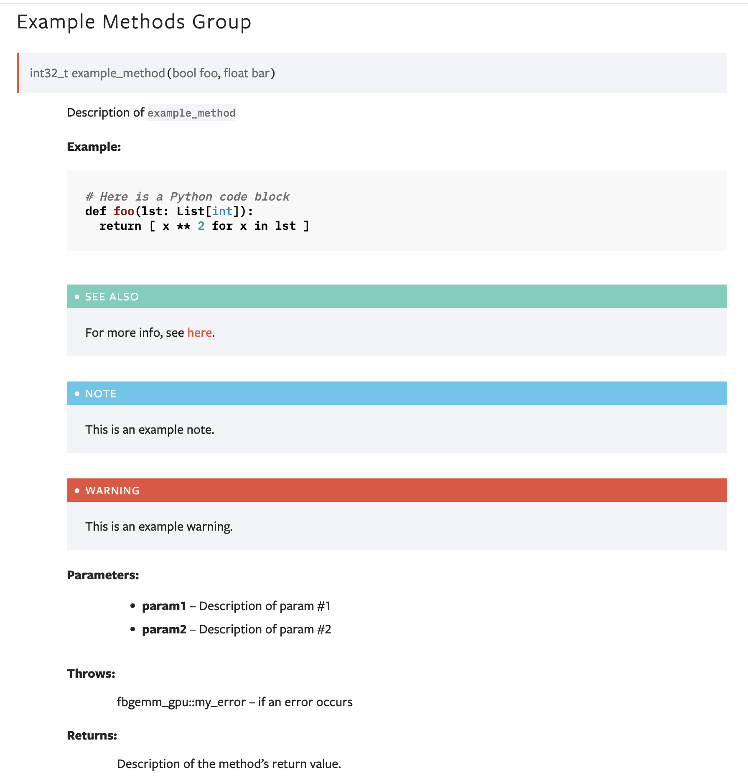This screenshot has height=783, width=748.
Task: Click the param1 parameter entry
Action: click(237, 606)
